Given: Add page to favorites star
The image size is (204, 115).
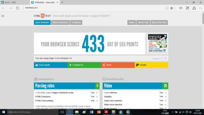Looking at the screenshot, I should pyautogui.click(x=171, y=8).
